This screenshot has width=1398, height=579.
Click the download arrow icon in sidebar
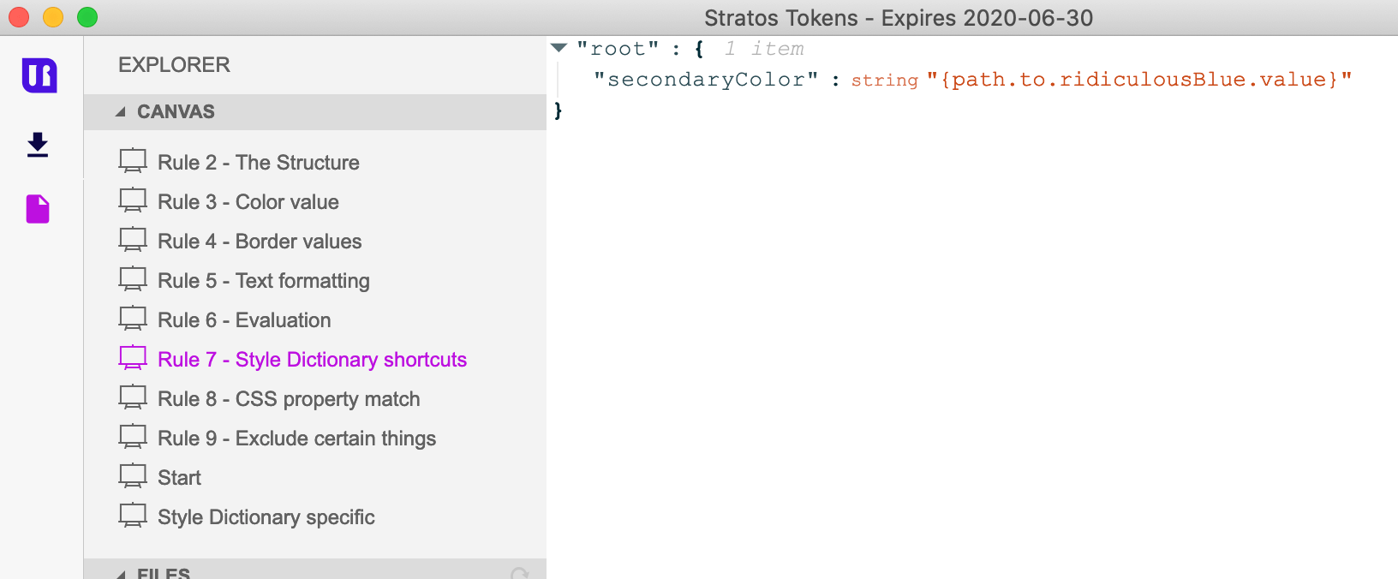coord(38,145)
